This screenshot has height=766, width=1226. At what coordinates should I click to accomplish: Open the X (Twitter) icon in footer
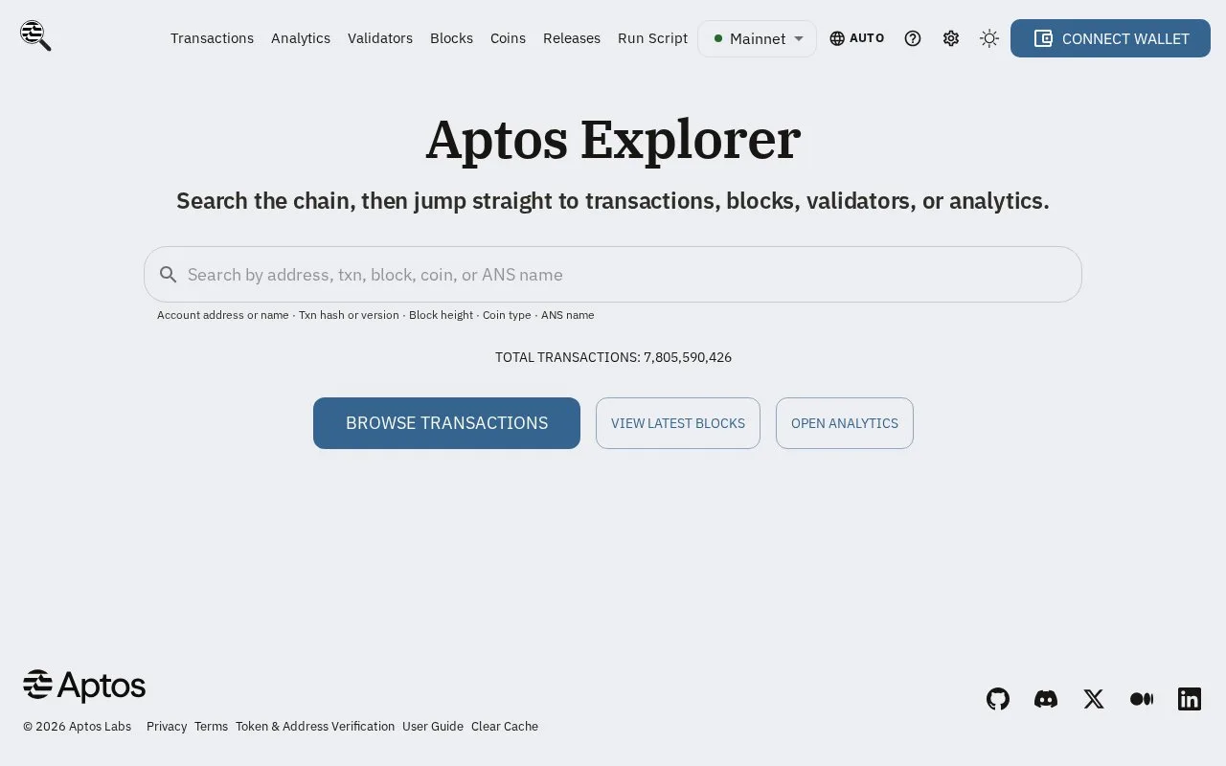point(1094,699)
